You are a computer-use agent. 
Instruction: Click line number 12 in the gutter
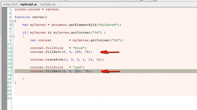coord(9,52)
